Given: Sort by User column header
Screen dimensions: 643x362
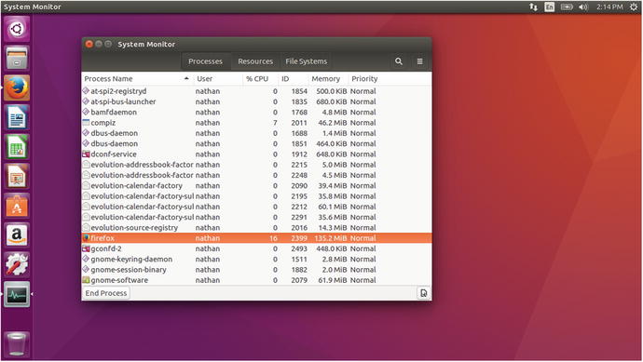Looking at the screenshot, I should [218, 78].
